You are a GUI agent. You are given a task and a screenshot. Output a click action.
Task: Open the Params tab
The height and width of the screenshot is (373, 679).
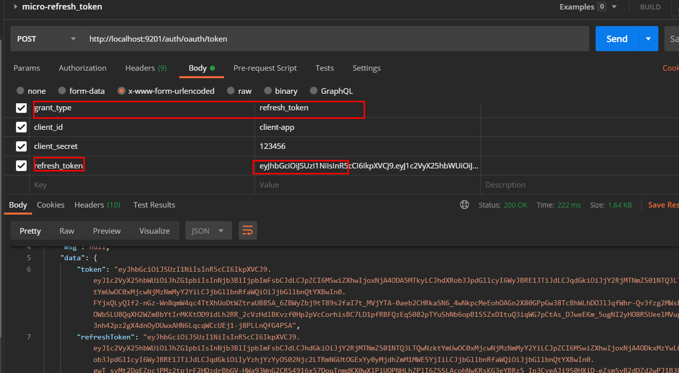(27, 68)
